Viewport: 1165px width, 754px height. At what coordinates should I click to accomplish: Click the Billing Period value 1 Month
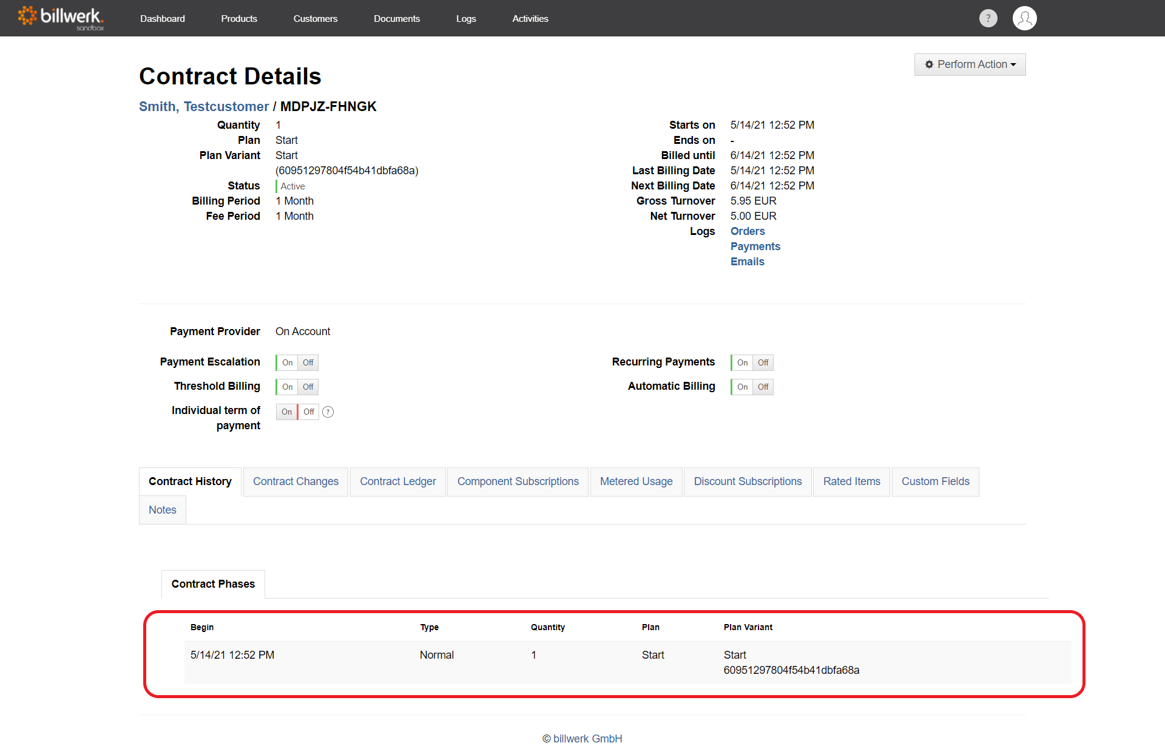point(294,201)
